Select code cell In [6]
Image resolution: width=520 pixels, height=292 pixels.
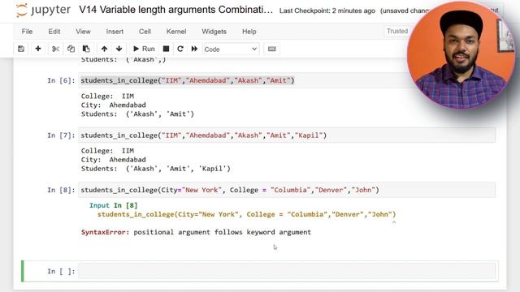point(287,80)
